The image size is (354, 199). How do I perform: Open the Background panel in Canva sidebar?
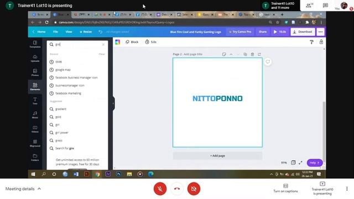[35, 143]
